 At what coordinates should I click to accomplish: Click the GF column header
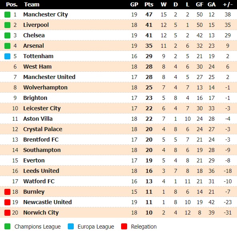pos(200,4)
